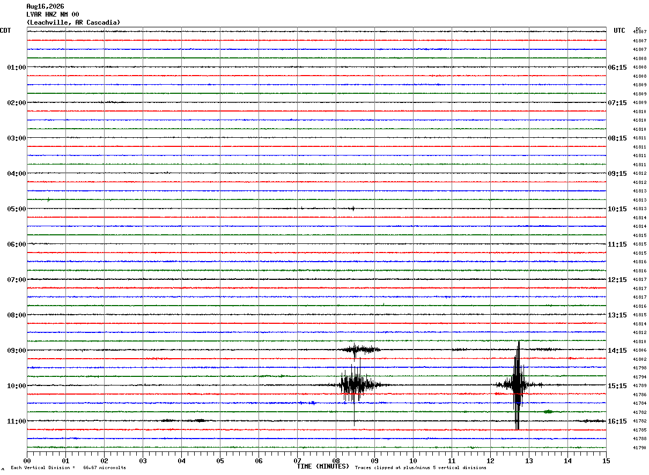
Task: Select the 06:00 CDT time label
Action: click(x=17, y=244)
